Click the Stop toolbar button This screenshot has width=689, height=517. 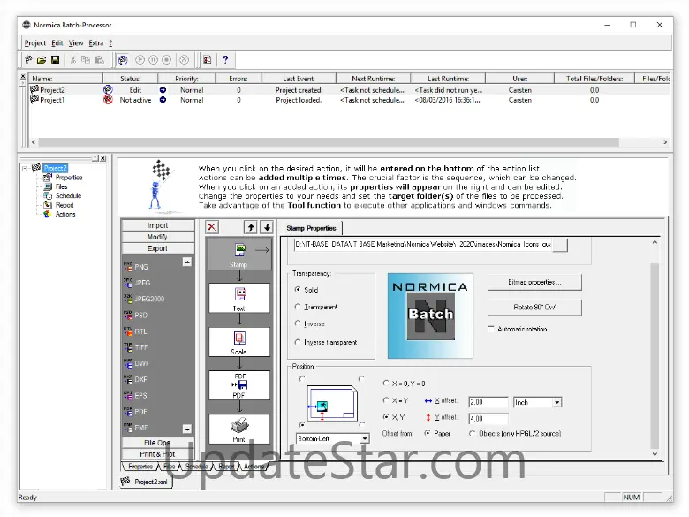pos(167,59)
